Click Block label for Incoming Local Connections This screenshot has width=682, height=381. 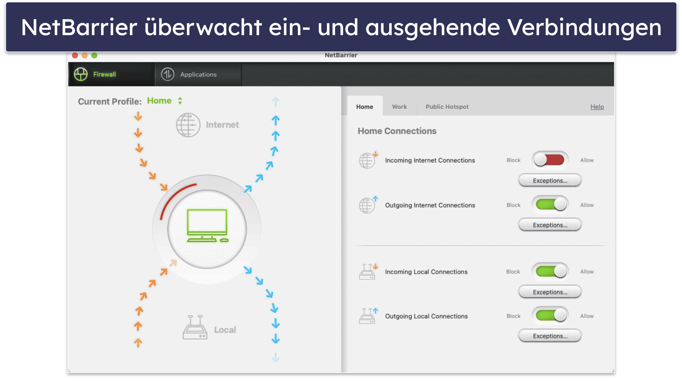click(513, 272)
